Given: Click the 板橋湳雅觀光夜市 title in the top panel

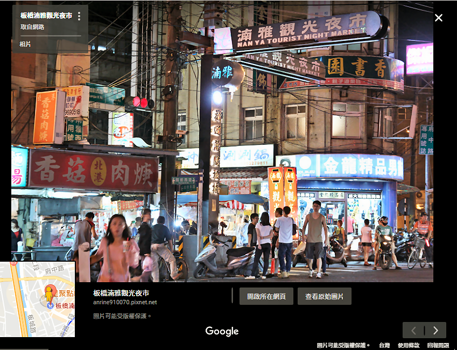Looking at the screenshot, I should coord(46,16).
